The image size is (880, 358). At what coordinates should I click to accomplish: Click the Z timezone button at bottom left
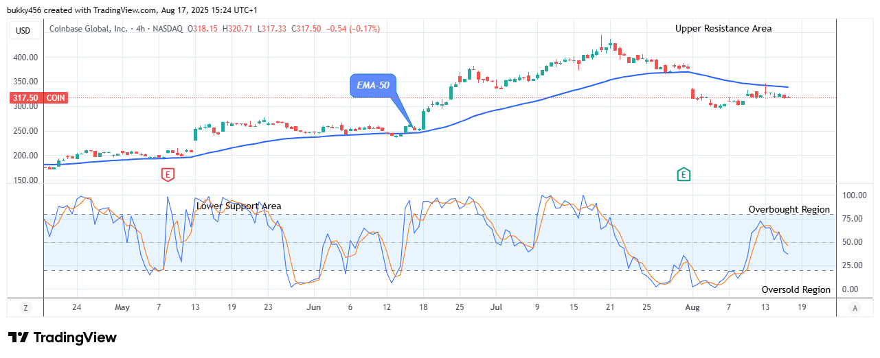[25, 308]
